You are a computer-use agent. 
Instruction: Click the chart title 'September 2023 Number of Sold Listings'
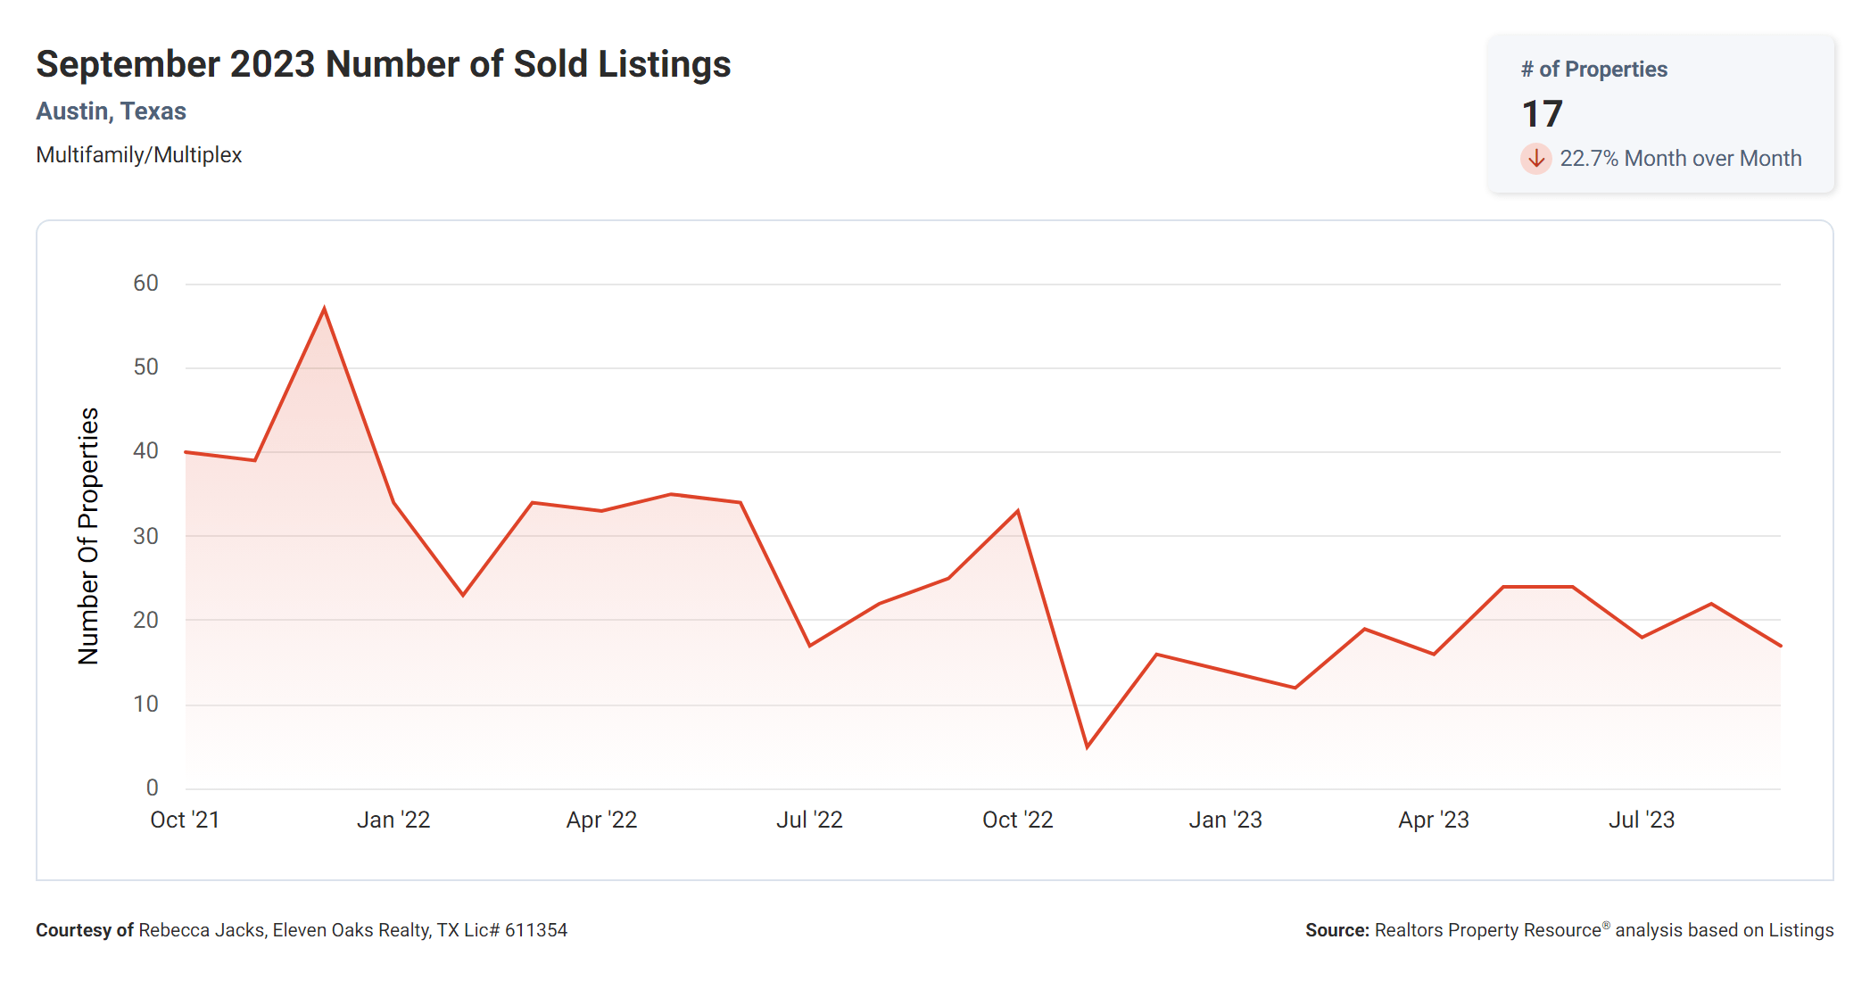click(x=383, y=64)
